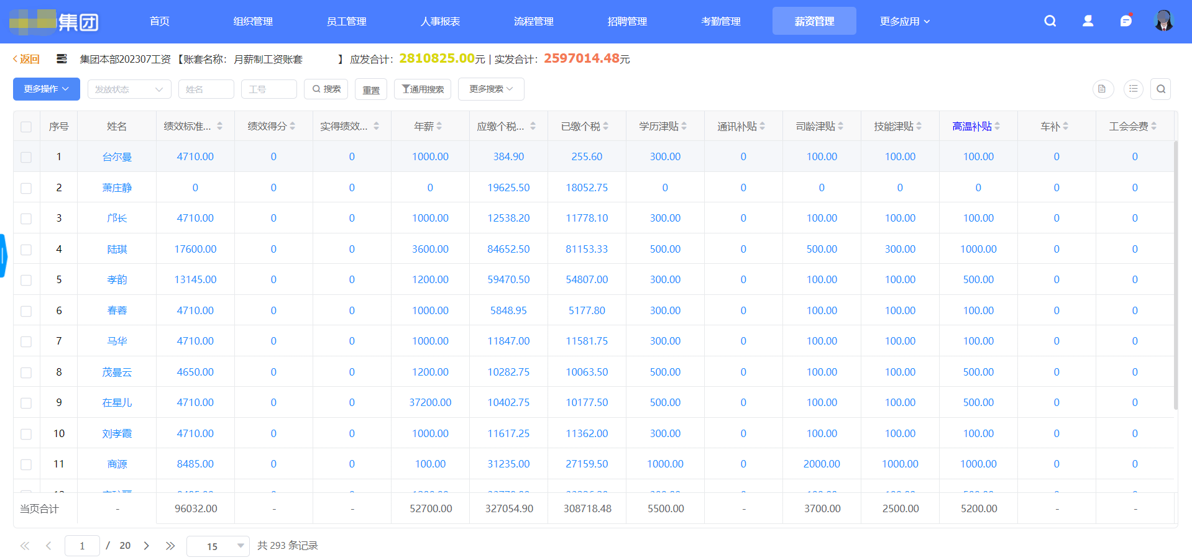Screen dimensions: 1192x560
Task: Sort by 实得绩效 column arrows
Action: 377,126
